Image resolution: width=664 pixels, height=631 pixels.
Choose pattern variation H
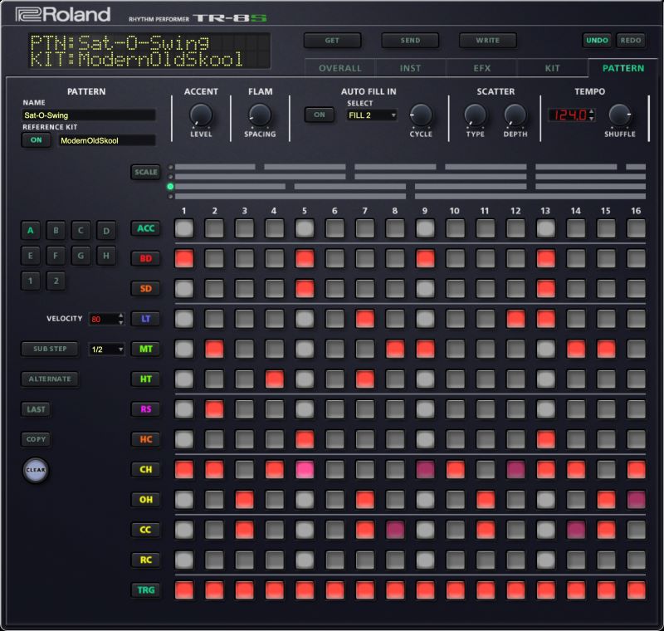coord(106,256)
